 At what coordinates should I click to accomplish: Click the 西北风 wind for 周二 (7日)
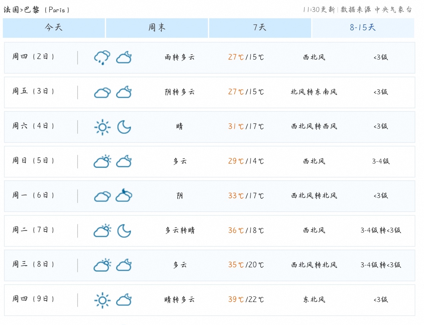point(314,230)
